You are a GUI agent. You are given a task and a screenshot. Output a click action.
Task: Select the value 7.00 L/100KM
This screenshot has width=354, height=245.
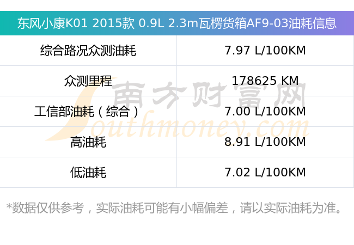(x=265, y=111)
